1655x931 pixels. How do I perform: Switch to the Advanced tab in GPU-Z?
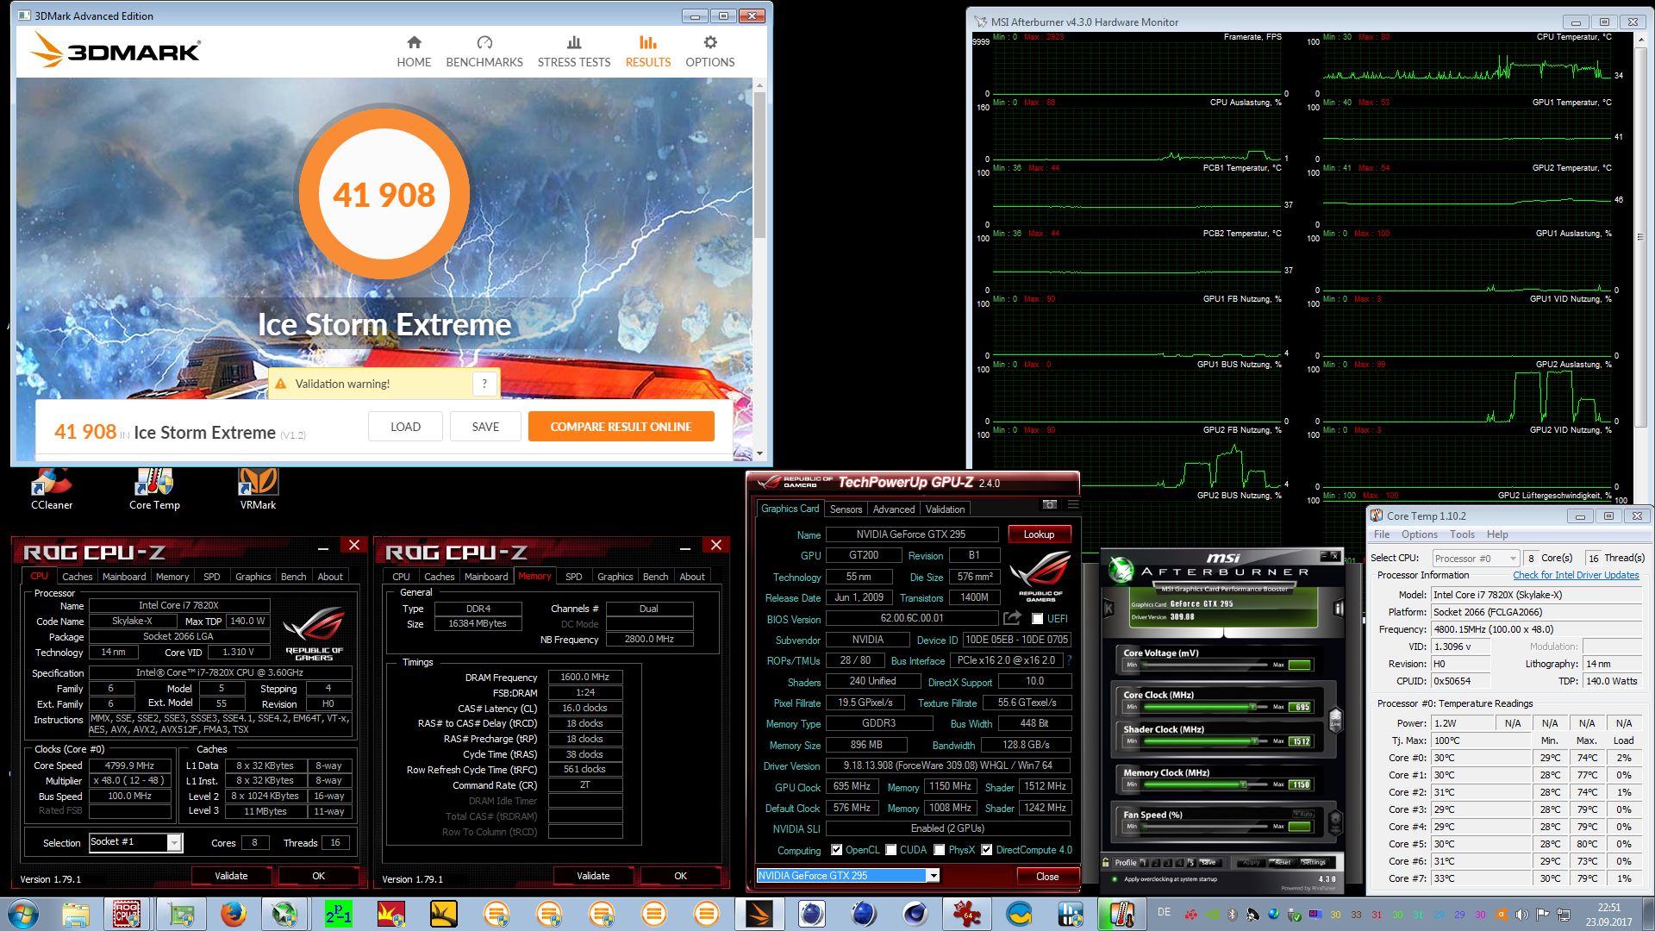(894, 509)
